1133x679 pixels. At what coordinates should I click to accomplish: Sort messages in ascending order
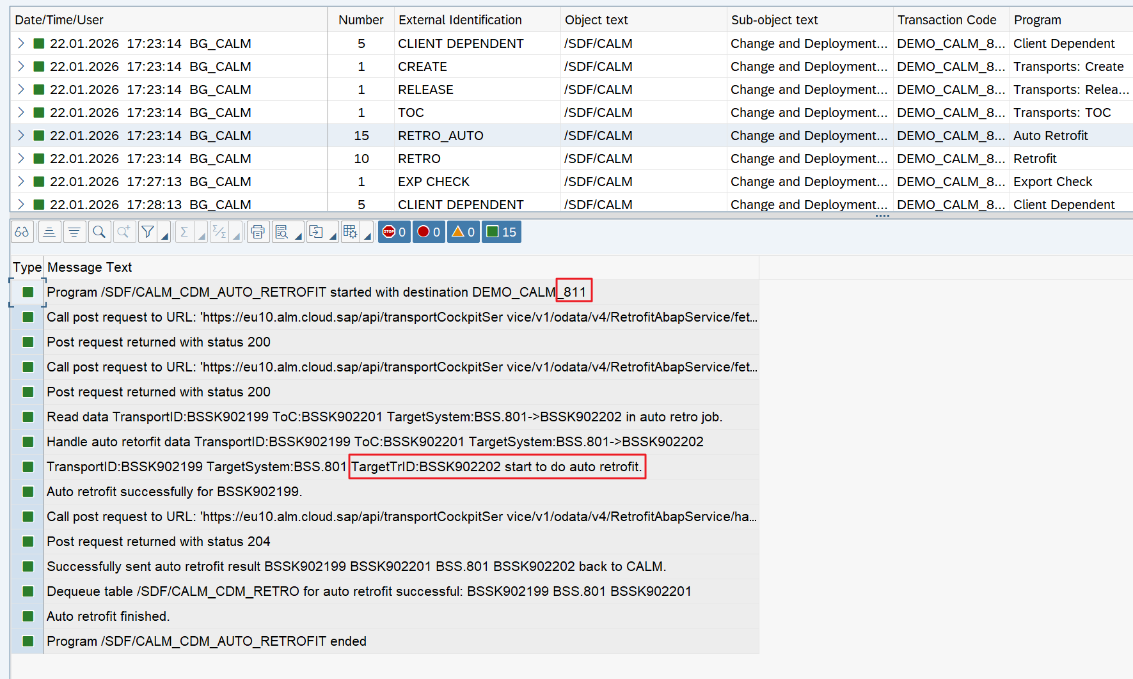(x=49, y=232)
